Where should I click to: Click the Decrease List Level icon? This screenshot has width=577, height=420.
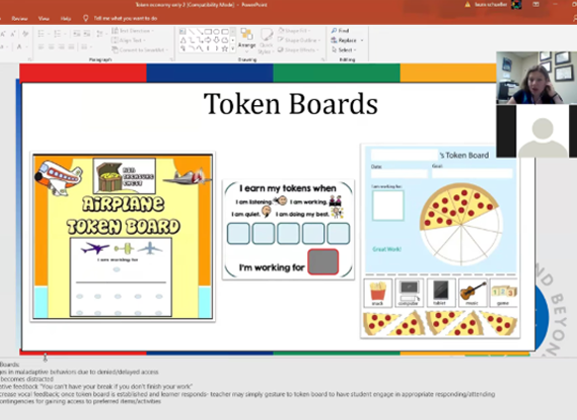tap(76, 34)
